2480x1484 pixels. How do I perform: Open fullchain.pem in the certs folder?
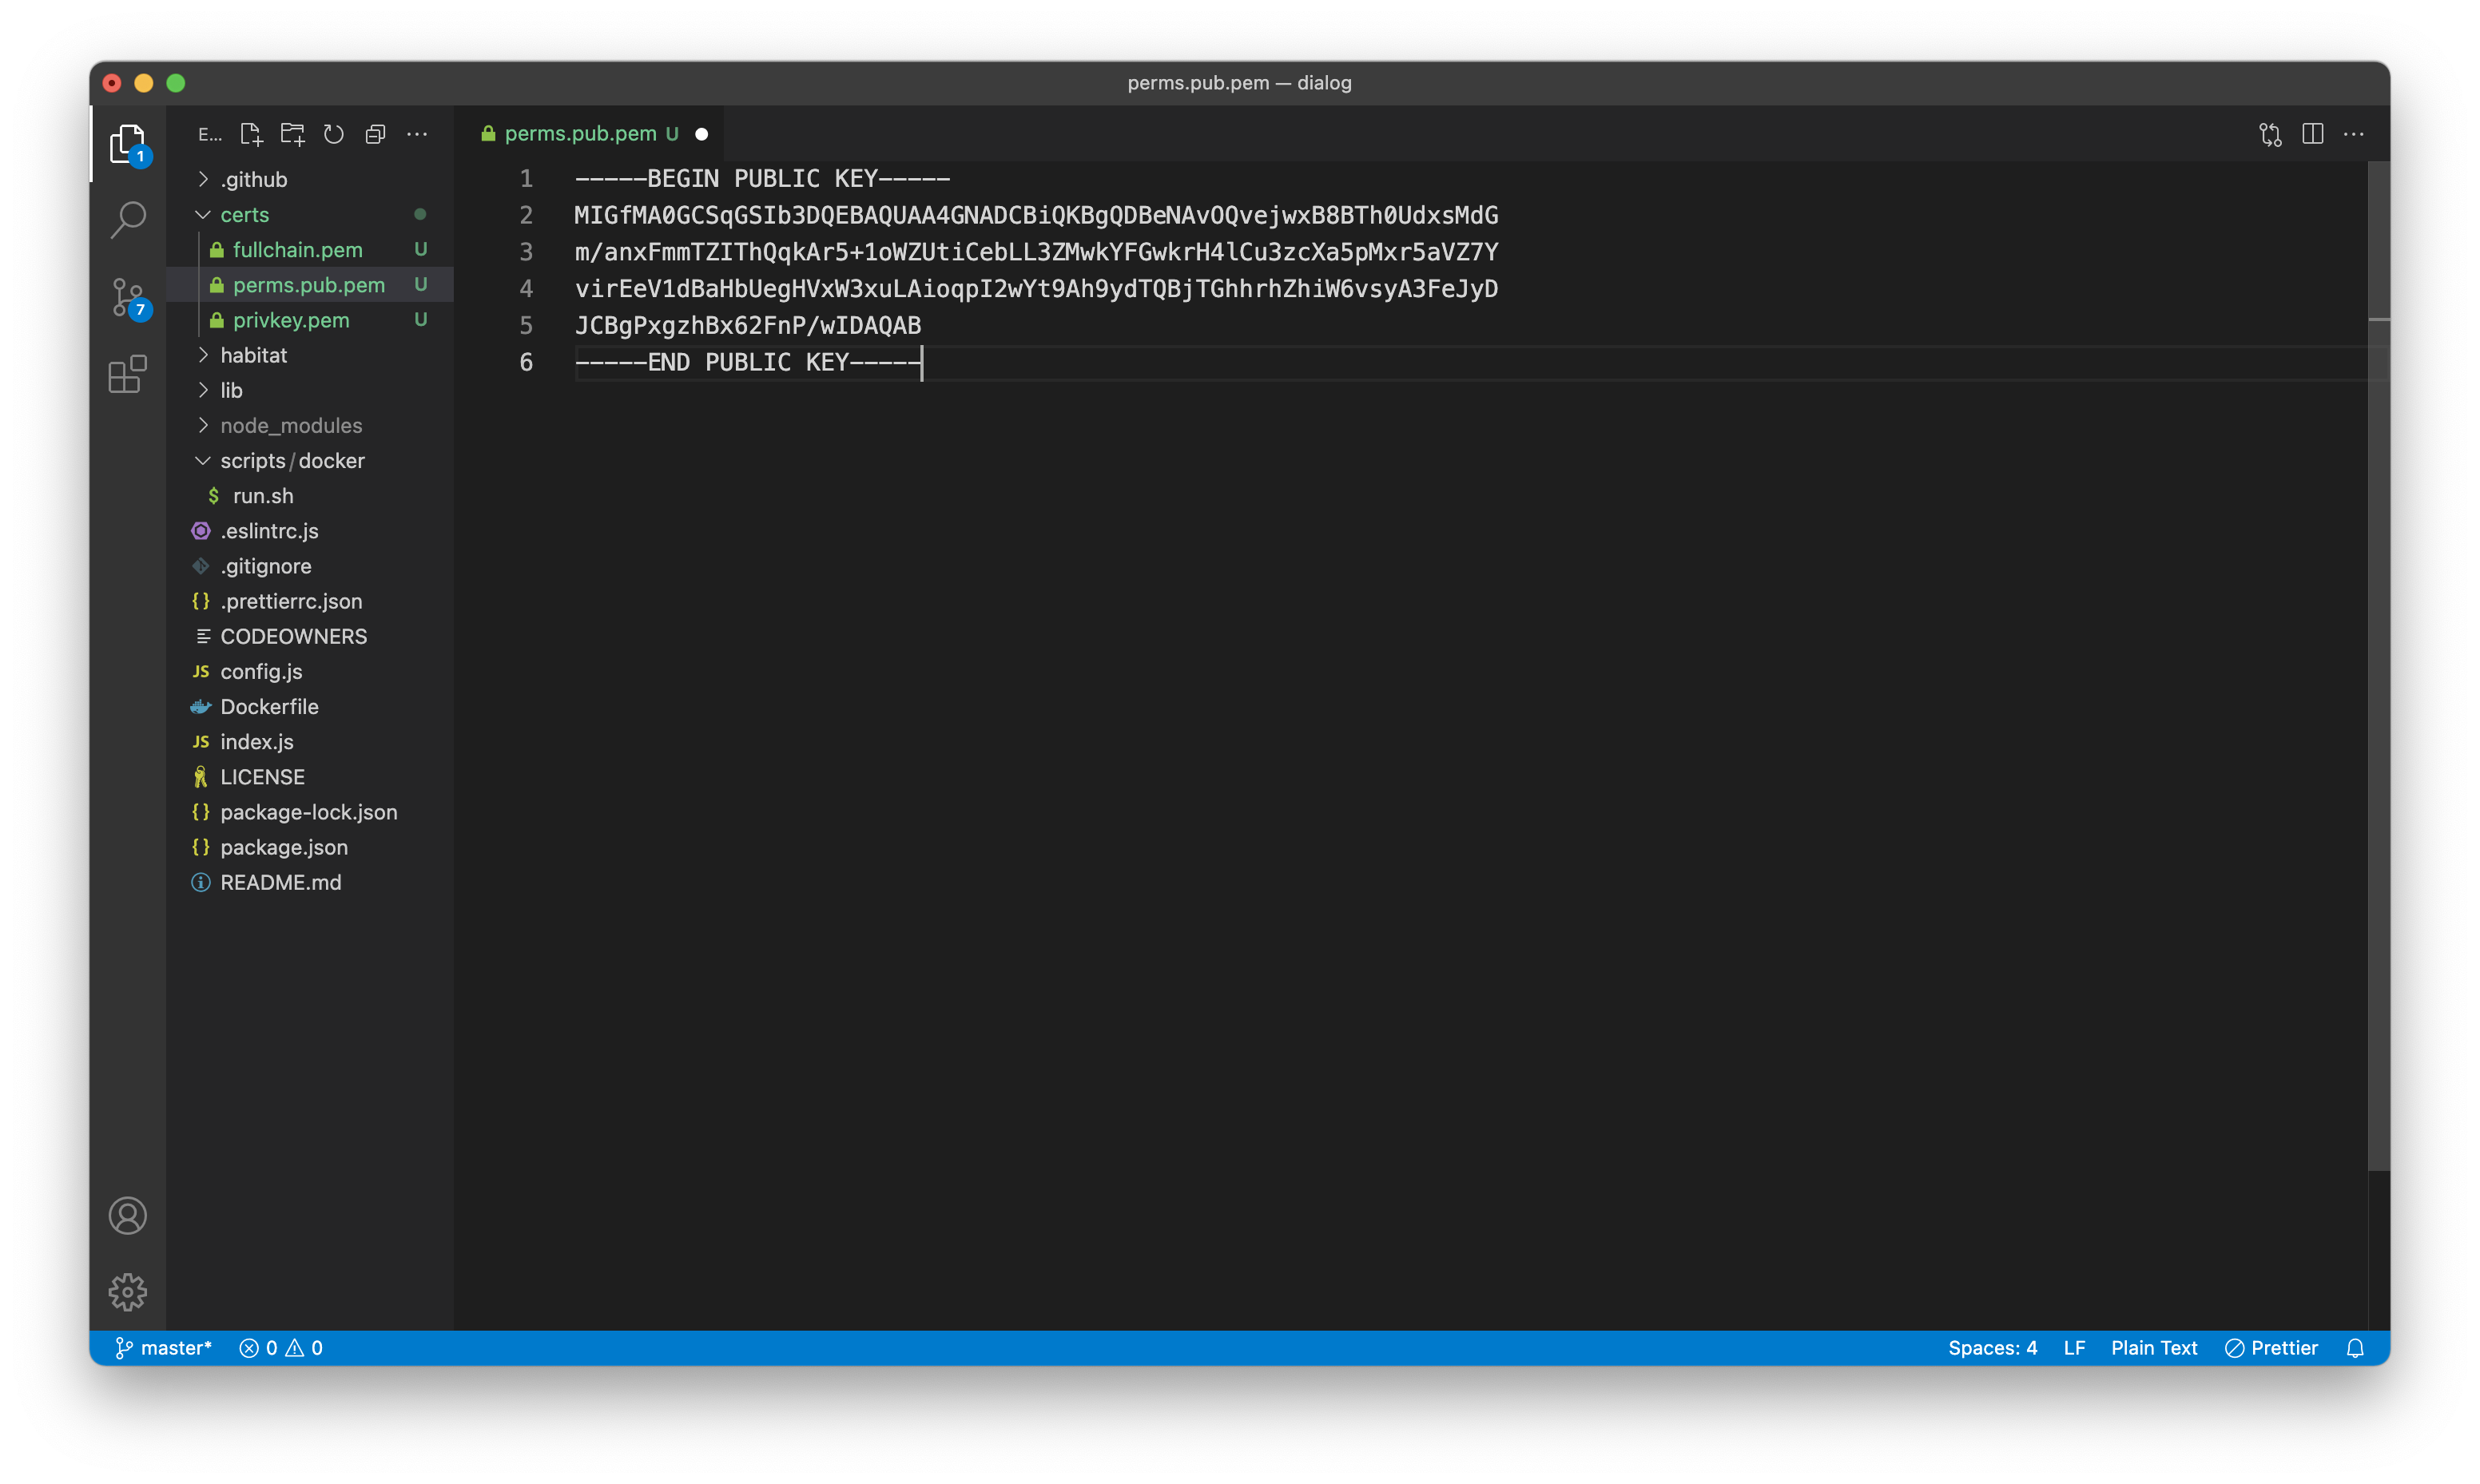(x=310, y=249)
